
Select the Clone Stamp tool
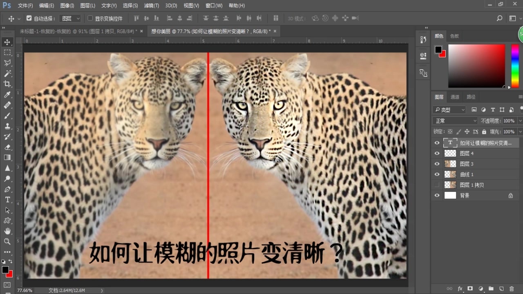tap(7, 126)
